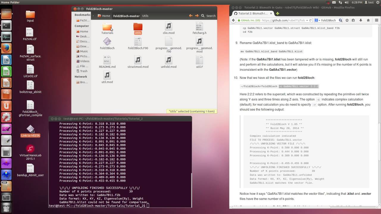Select the boltztrap_abinit desktop file
The height and width of the screenshot is (214, 381).
[30, 87]
